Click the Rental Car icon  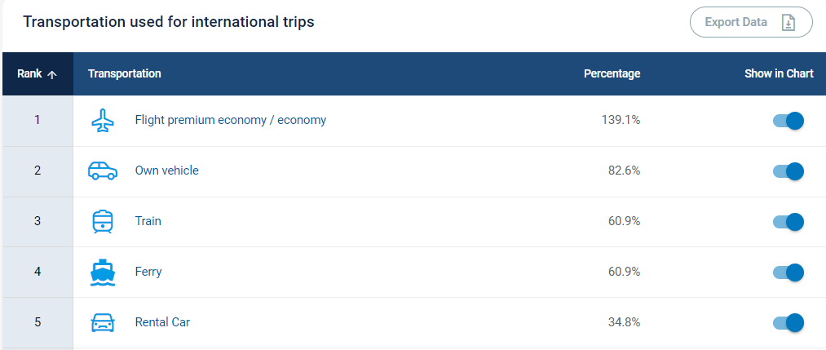tap(102, 322)
